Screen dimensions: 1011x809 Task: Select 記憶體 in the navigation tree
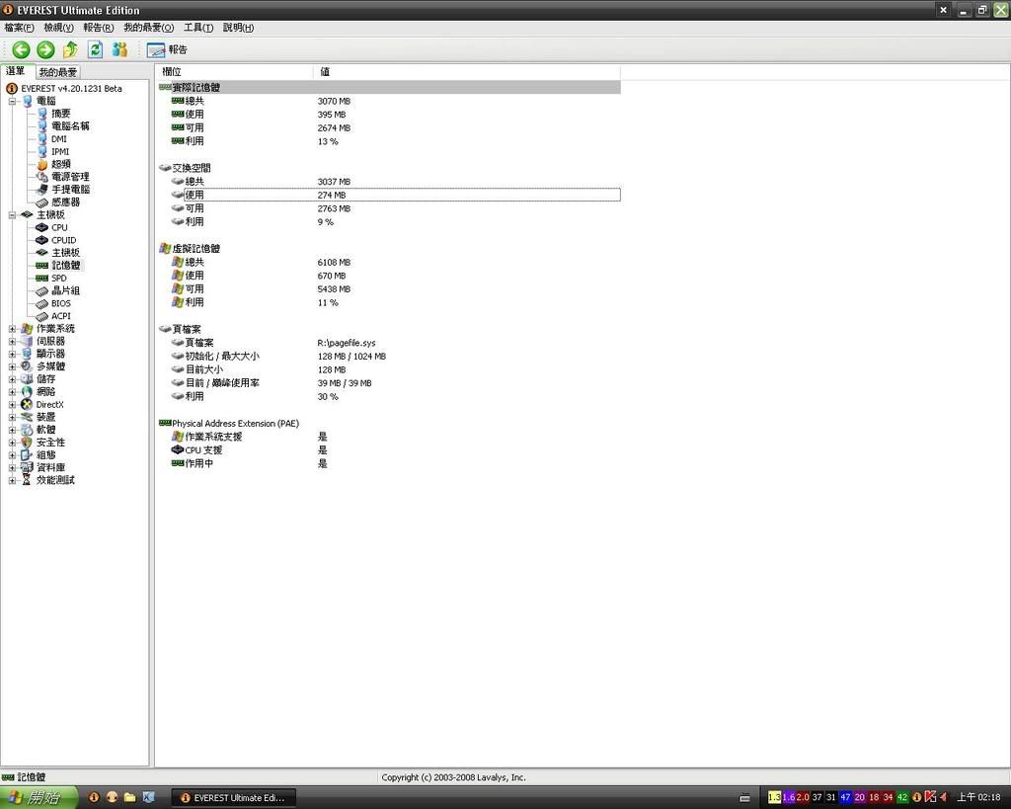click(x=66, y=265)
